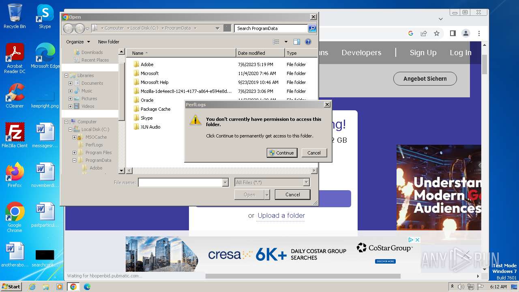Click the Help icon in the Open dialog
Screen dimensions: 519x292
tap(308, 42)
